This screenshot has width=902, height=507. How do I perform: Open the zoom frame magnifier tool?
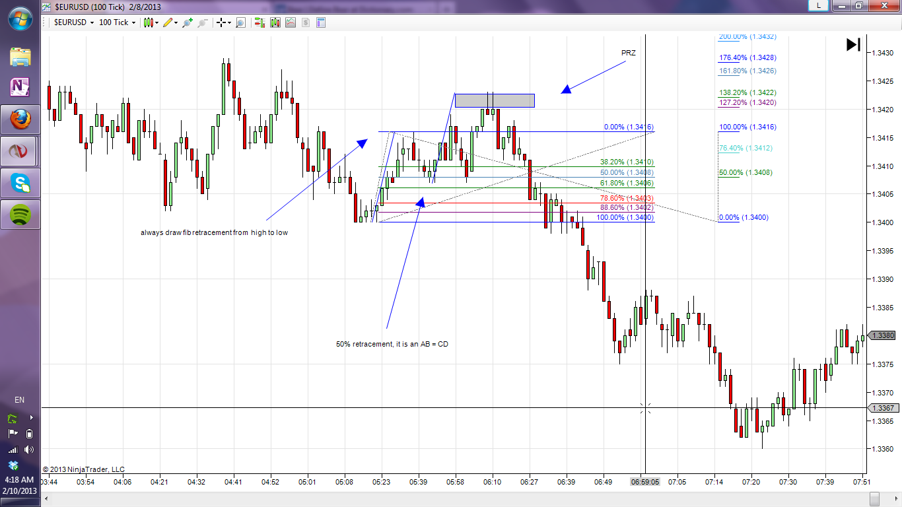point(240,22)
